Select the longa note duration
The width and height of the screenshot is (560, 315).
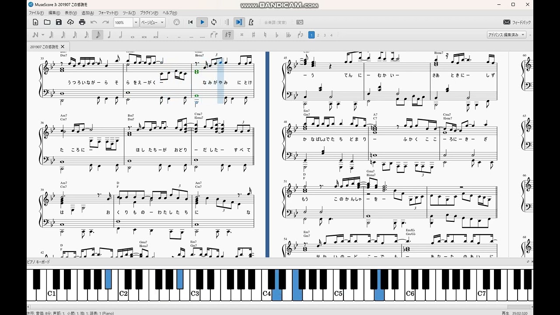(156, 35)
